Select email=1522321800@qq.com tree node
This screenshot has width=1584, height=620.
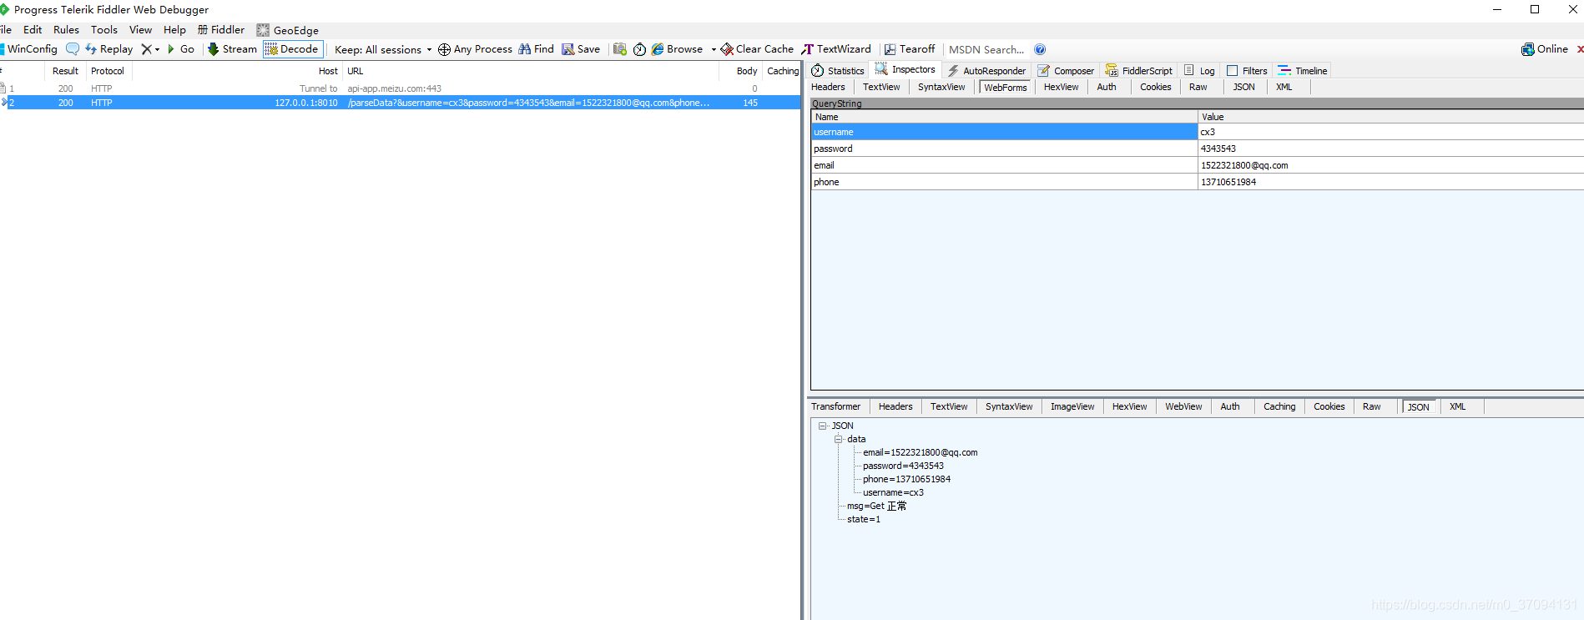920,452
